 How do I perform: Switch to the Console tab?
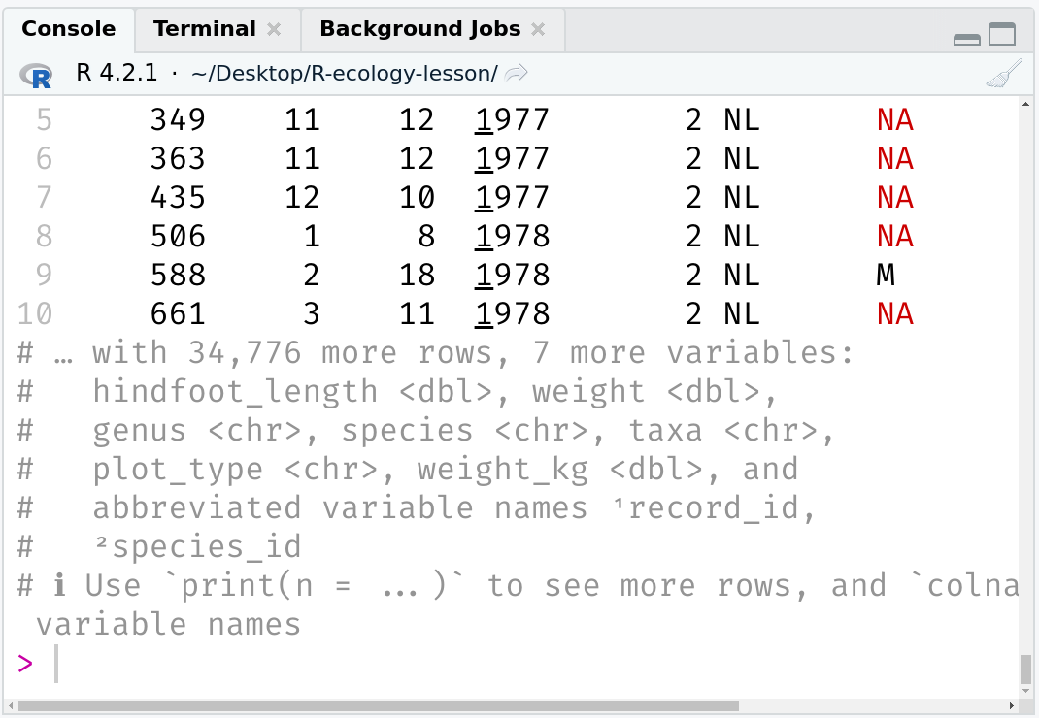[68, 29]
